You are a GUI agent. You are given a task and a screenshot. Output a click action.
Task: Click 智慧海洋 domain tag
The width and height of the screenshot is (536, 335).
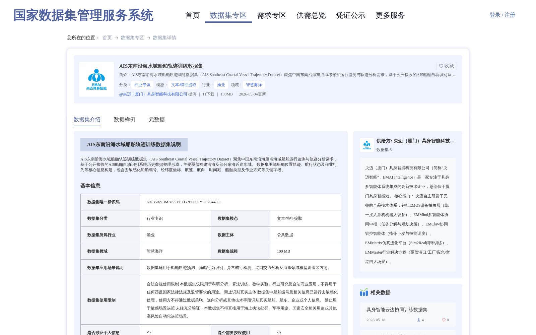point(254,85)
